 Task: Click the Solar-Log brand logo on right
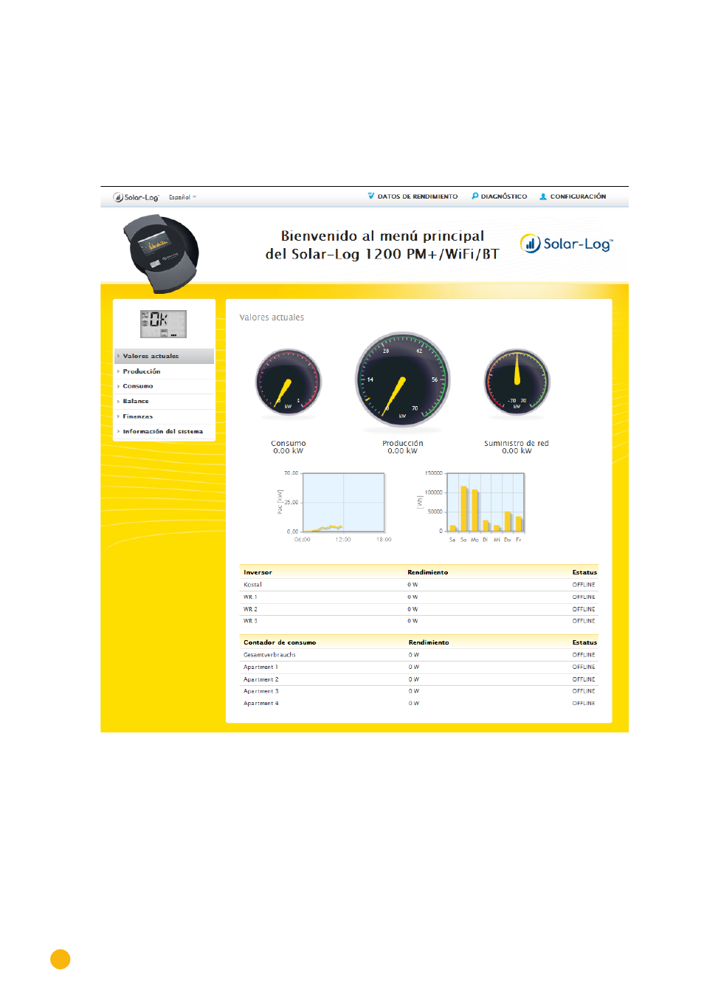[566, 244]
